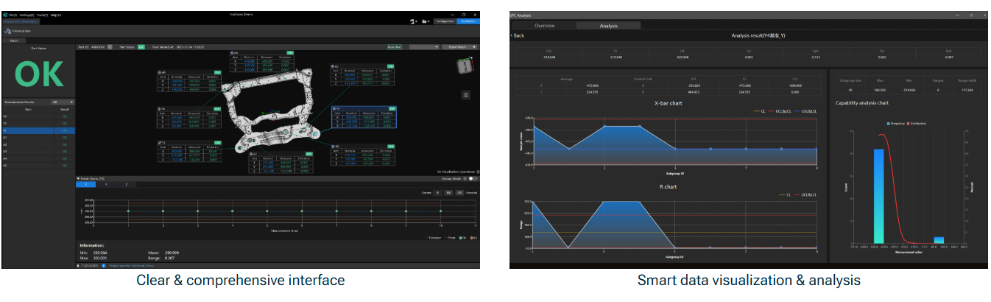Click the green OK Part Status badge
This screenshot has width=991, height=302.
(141, 47)
